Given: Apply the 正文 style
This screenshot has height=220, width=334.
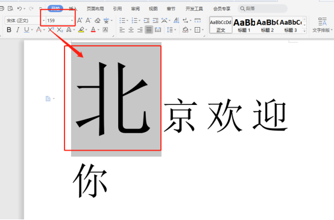Looking at the screenshot, I should point(221,25).
